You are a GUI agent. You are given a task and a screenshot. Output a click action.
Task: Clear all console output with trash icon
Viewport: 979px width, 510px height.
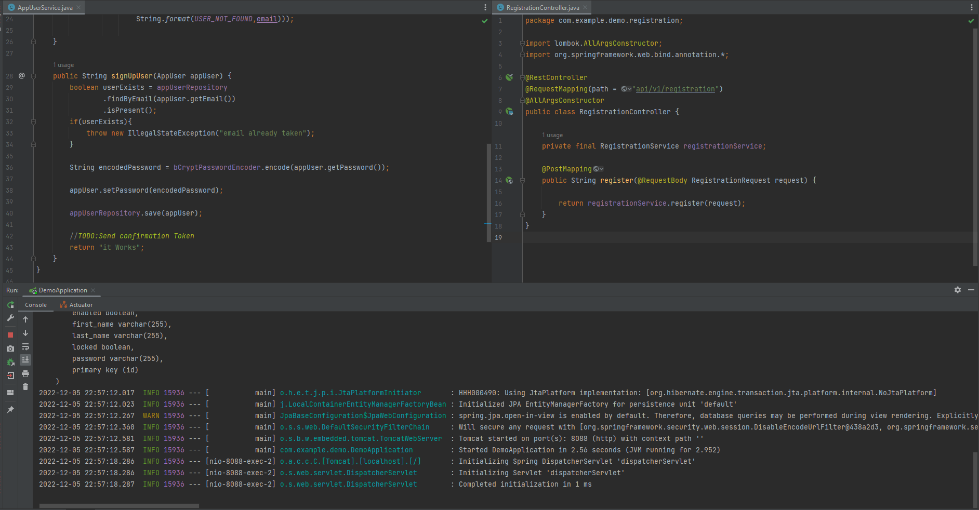25,386
